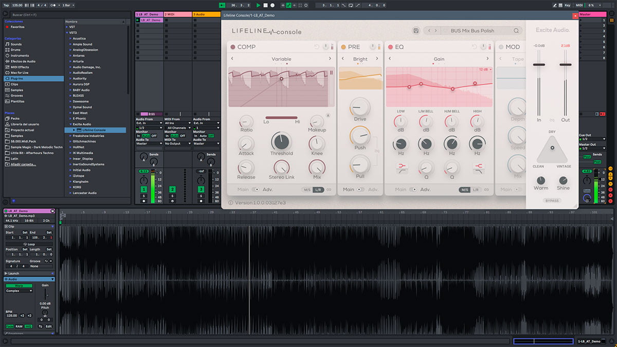The image size is (617, 347).
Task: Open the Drums category in browser
Action: point(16,50)
